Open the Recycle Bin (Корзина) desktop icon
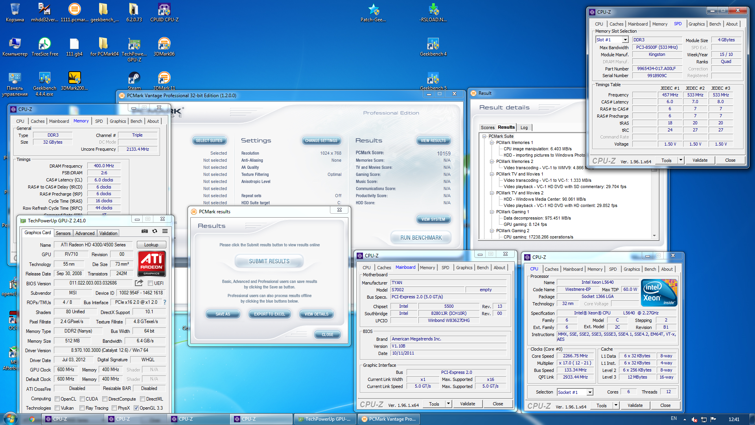Screen dimensions: 755x425 click(x=15, y=12)
